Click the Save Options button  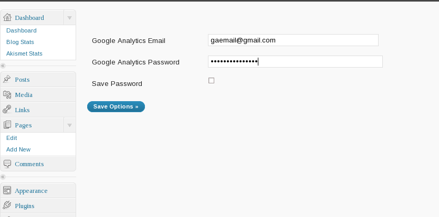(116, 106)
